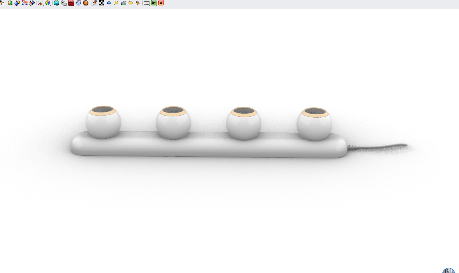Click the blue oval environment icon
The height and width of the screenshot is (273, 459).
pos(109,3)
